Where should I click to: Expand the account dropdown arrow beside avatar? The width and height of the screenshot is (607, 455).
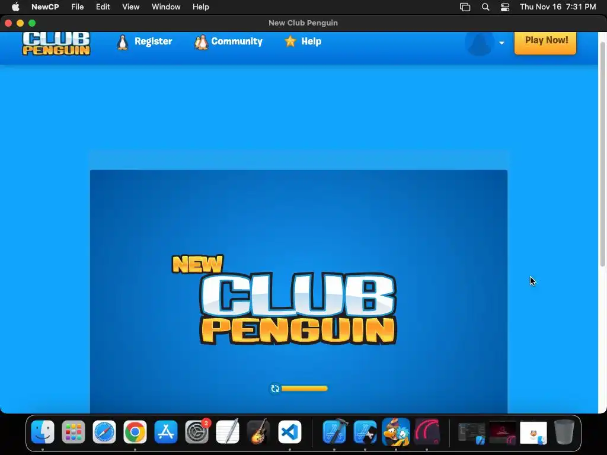tap(501, 43)
